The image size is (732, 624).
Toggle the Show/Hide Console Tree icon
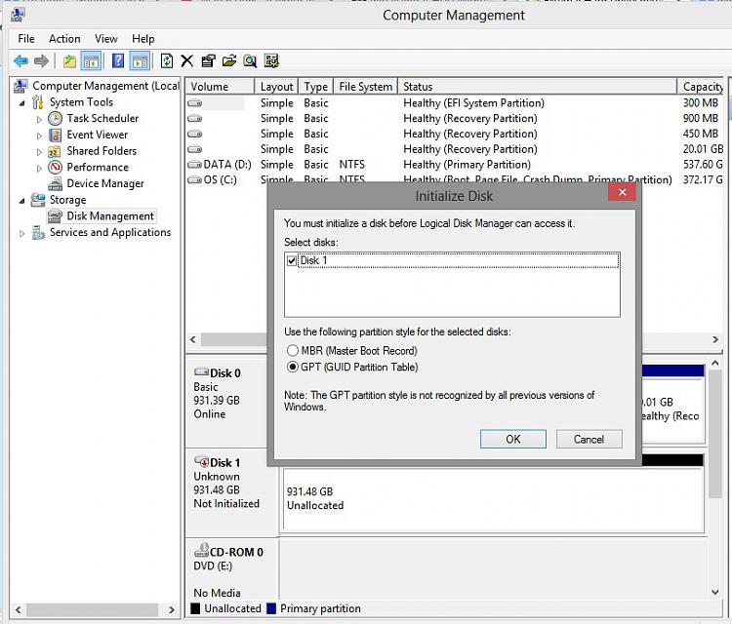(91, 61)
